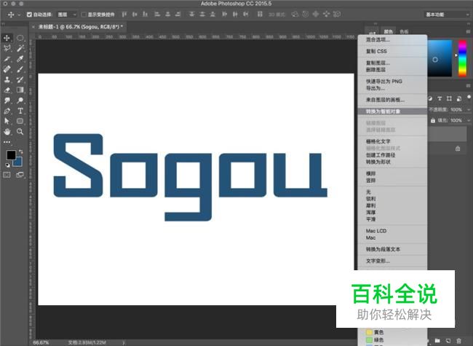Viewport: 473px width, 346px height.
Task: Filter layers by shape icon
Action: (x=449, y=99)
